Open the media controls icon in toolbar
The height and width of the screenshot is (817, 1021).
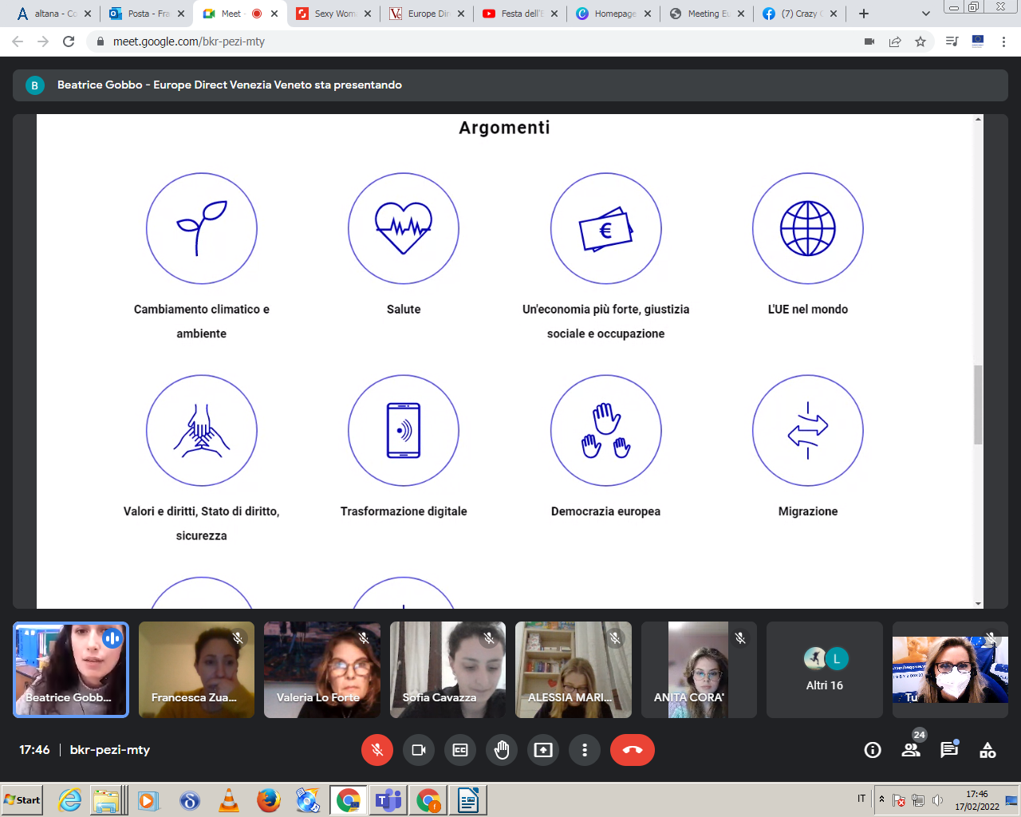coord(952,41)
